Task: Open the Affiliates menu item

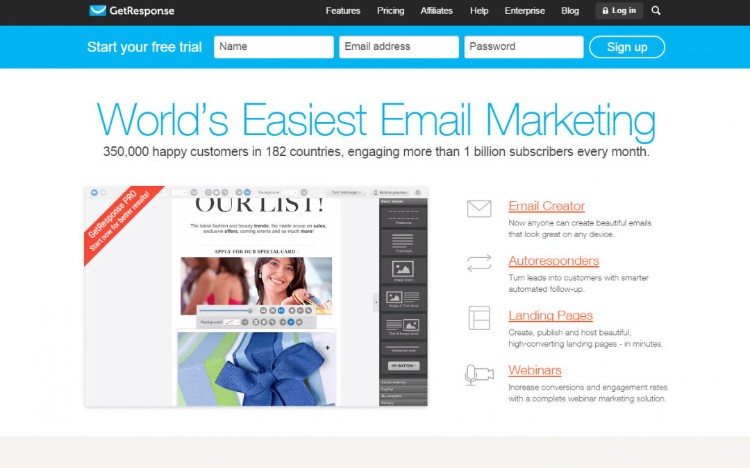Action: 436,10
